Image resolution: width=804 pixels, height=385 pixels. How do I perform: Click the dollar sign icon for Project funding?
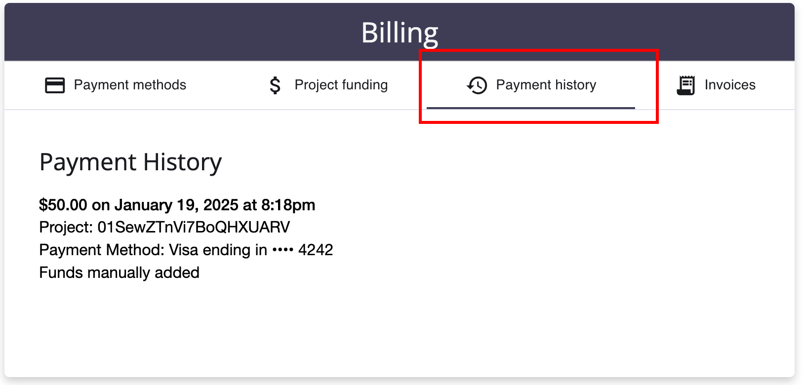(x=275, y=85)
